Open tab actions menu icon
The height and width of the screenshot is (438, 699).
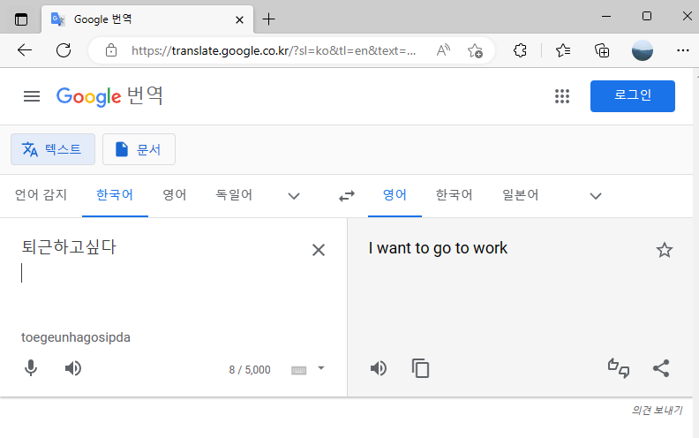point(21,19)
